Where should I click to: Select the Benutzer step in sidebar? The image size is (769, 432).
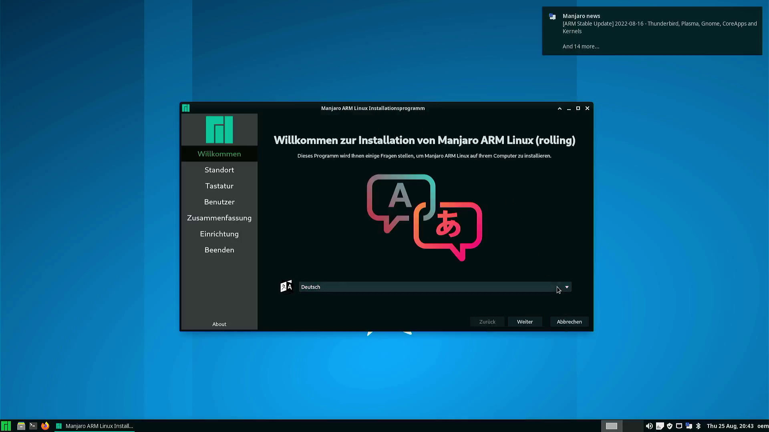click(x=219, y=202)
